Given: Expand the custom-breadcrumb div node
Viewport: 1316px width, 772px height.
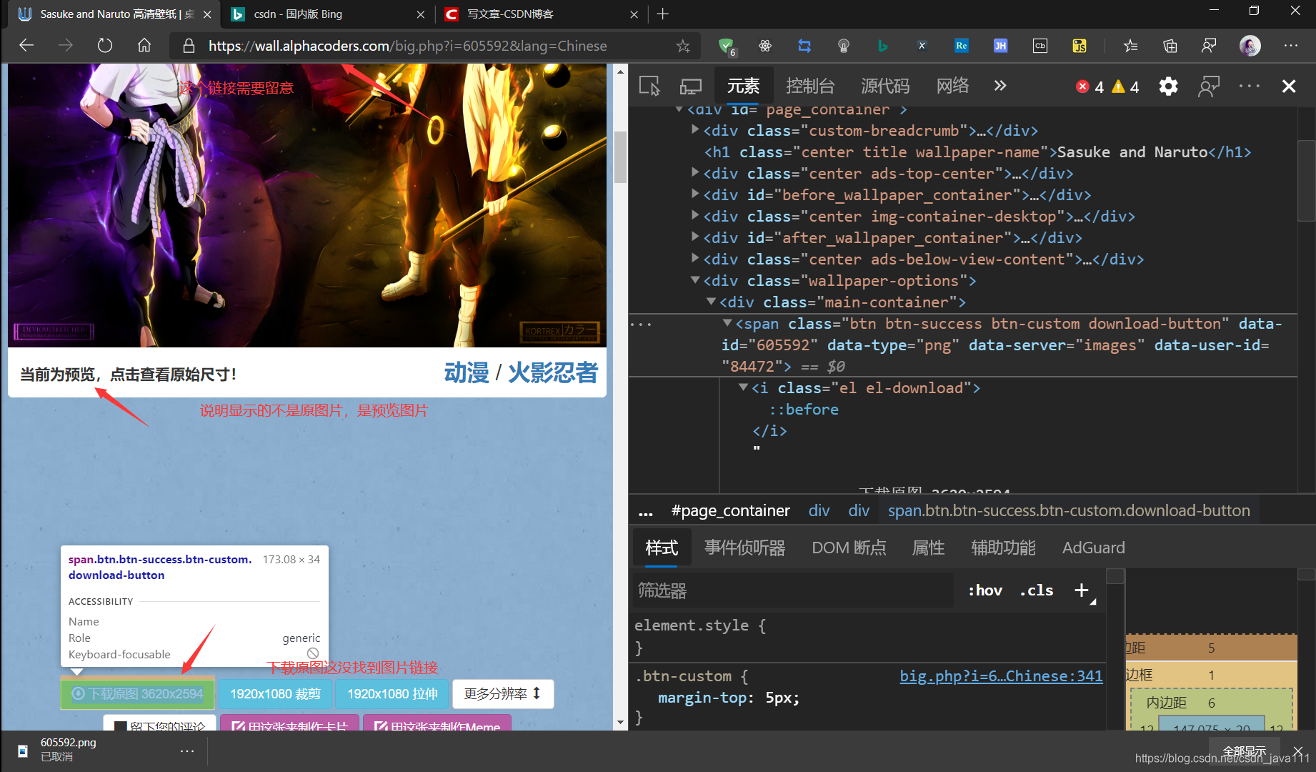Looking at the screenshot, I should point(695,130).
